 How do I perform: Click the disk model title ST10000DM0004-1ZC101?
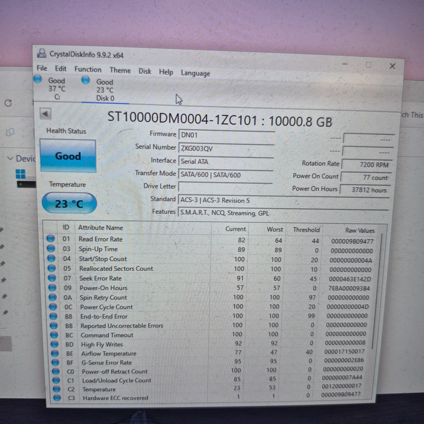tap(183, 118)
